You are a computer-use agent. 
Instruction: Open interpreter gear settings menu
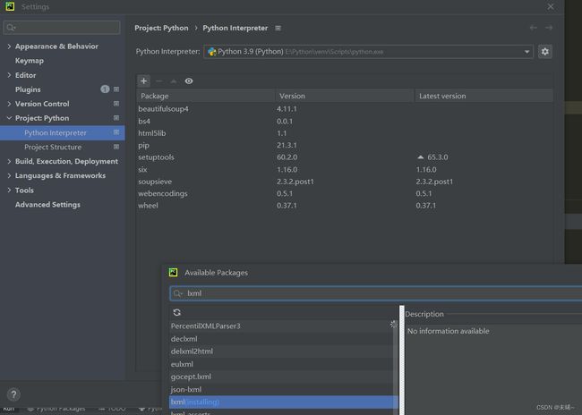coord(545,52)
